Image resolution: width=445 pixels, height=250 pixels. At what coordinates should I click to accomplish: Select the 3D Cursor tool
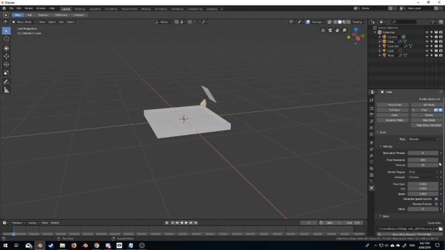click(x=6, y=39)
